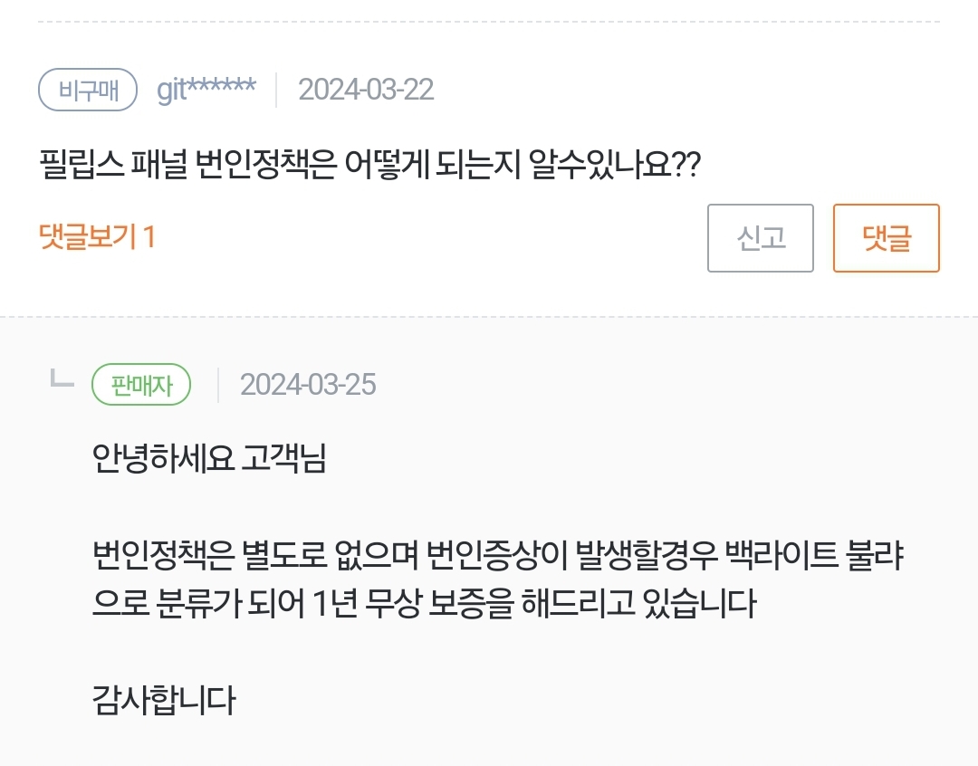Viewport: 978px width, 766px height.
Task: Click the seller reply date 2024-03-25
Action: (308, 385)
